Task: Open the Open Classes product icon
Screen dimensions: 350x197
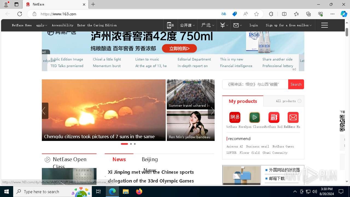Action: tap(254, 117)
